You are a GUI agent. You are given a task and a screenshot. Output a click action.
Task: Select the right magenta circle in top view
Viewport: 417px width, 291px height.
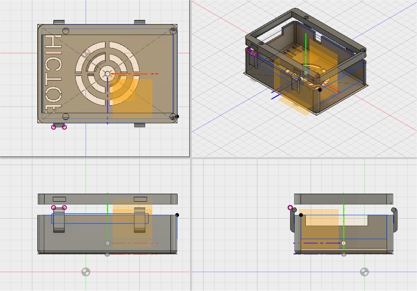64,127
